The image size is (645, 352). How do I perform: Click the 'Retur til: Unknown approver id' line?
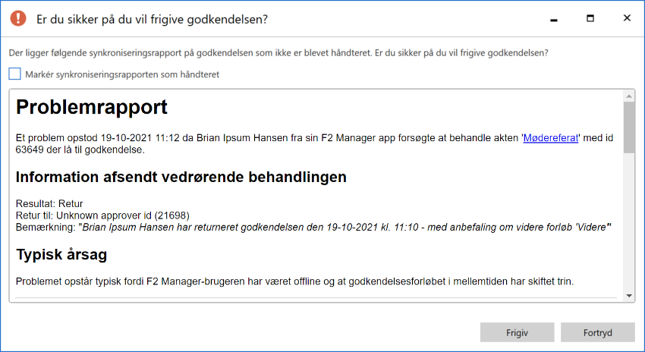coord(102,215)
